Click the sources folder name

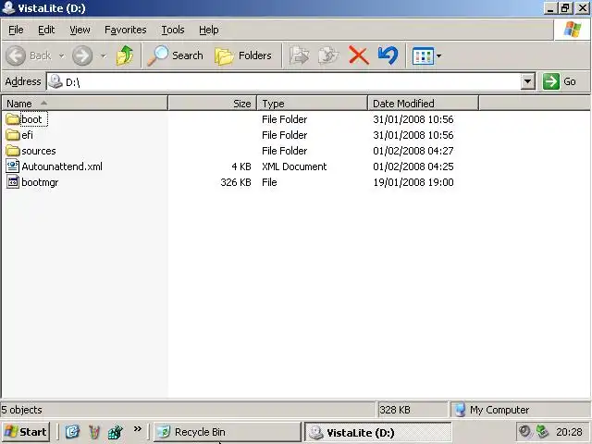pos(39,151)
